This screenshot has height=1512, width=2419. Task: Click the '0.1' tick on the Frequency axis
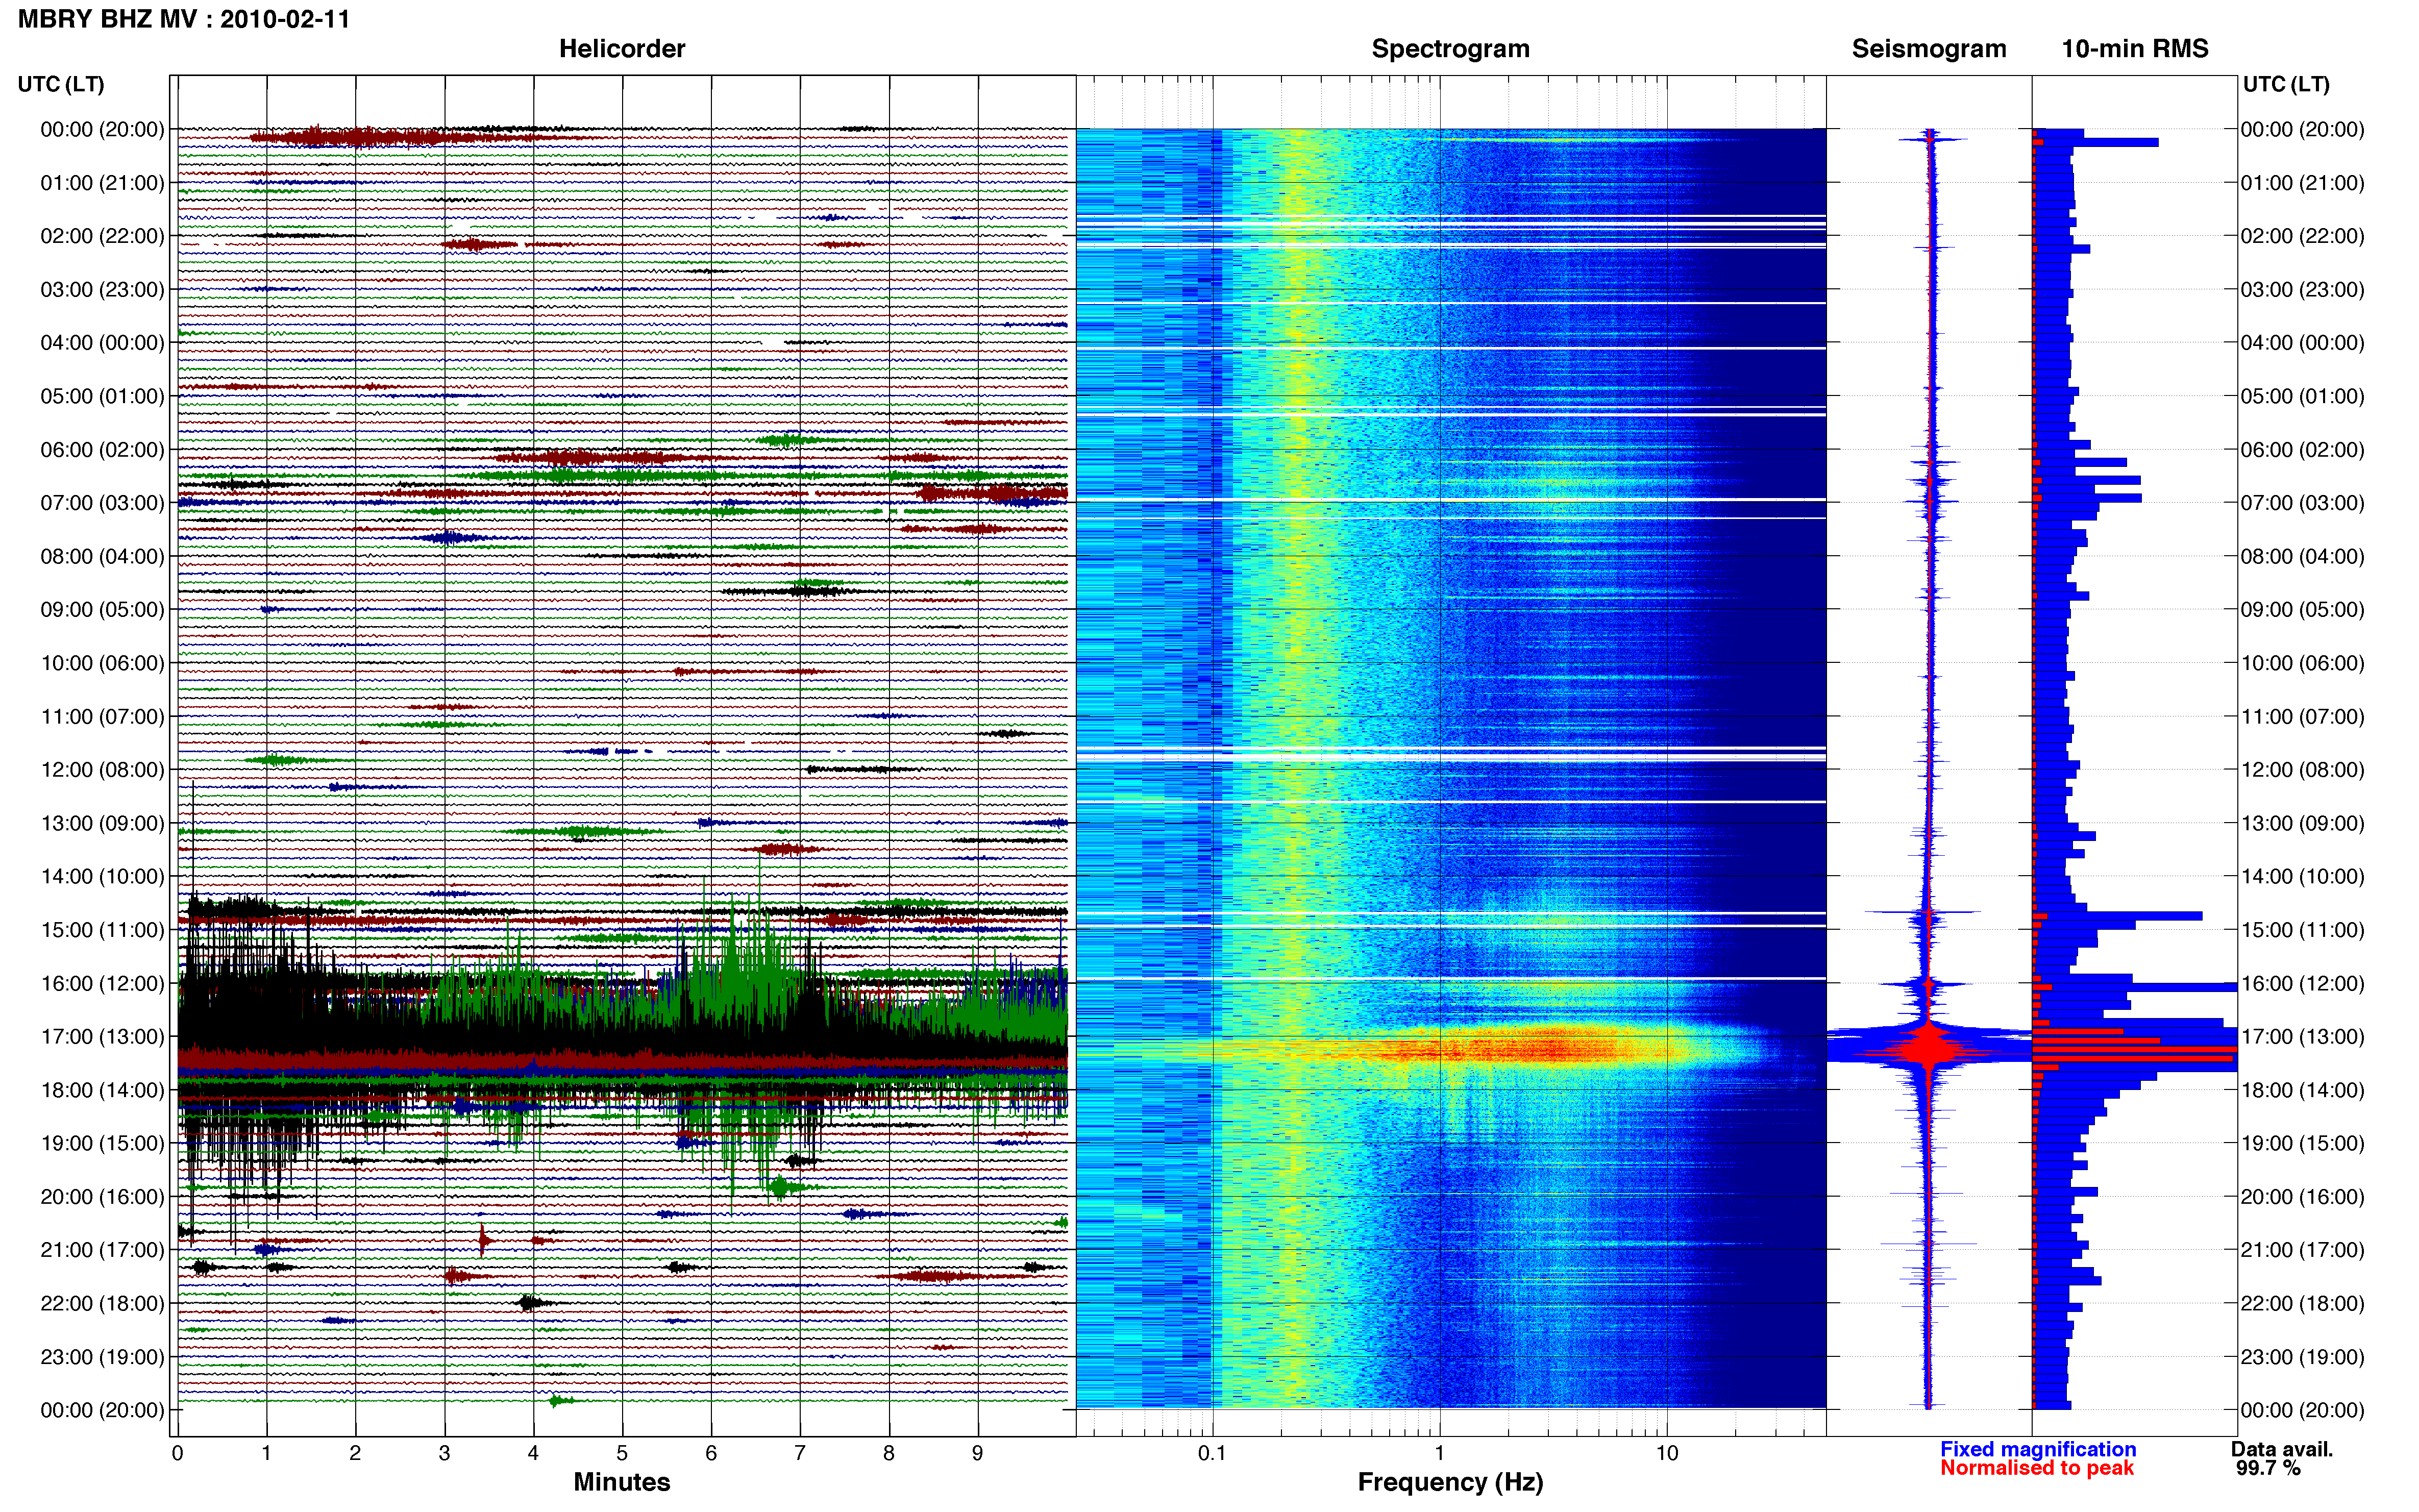coord(1212,1453)
